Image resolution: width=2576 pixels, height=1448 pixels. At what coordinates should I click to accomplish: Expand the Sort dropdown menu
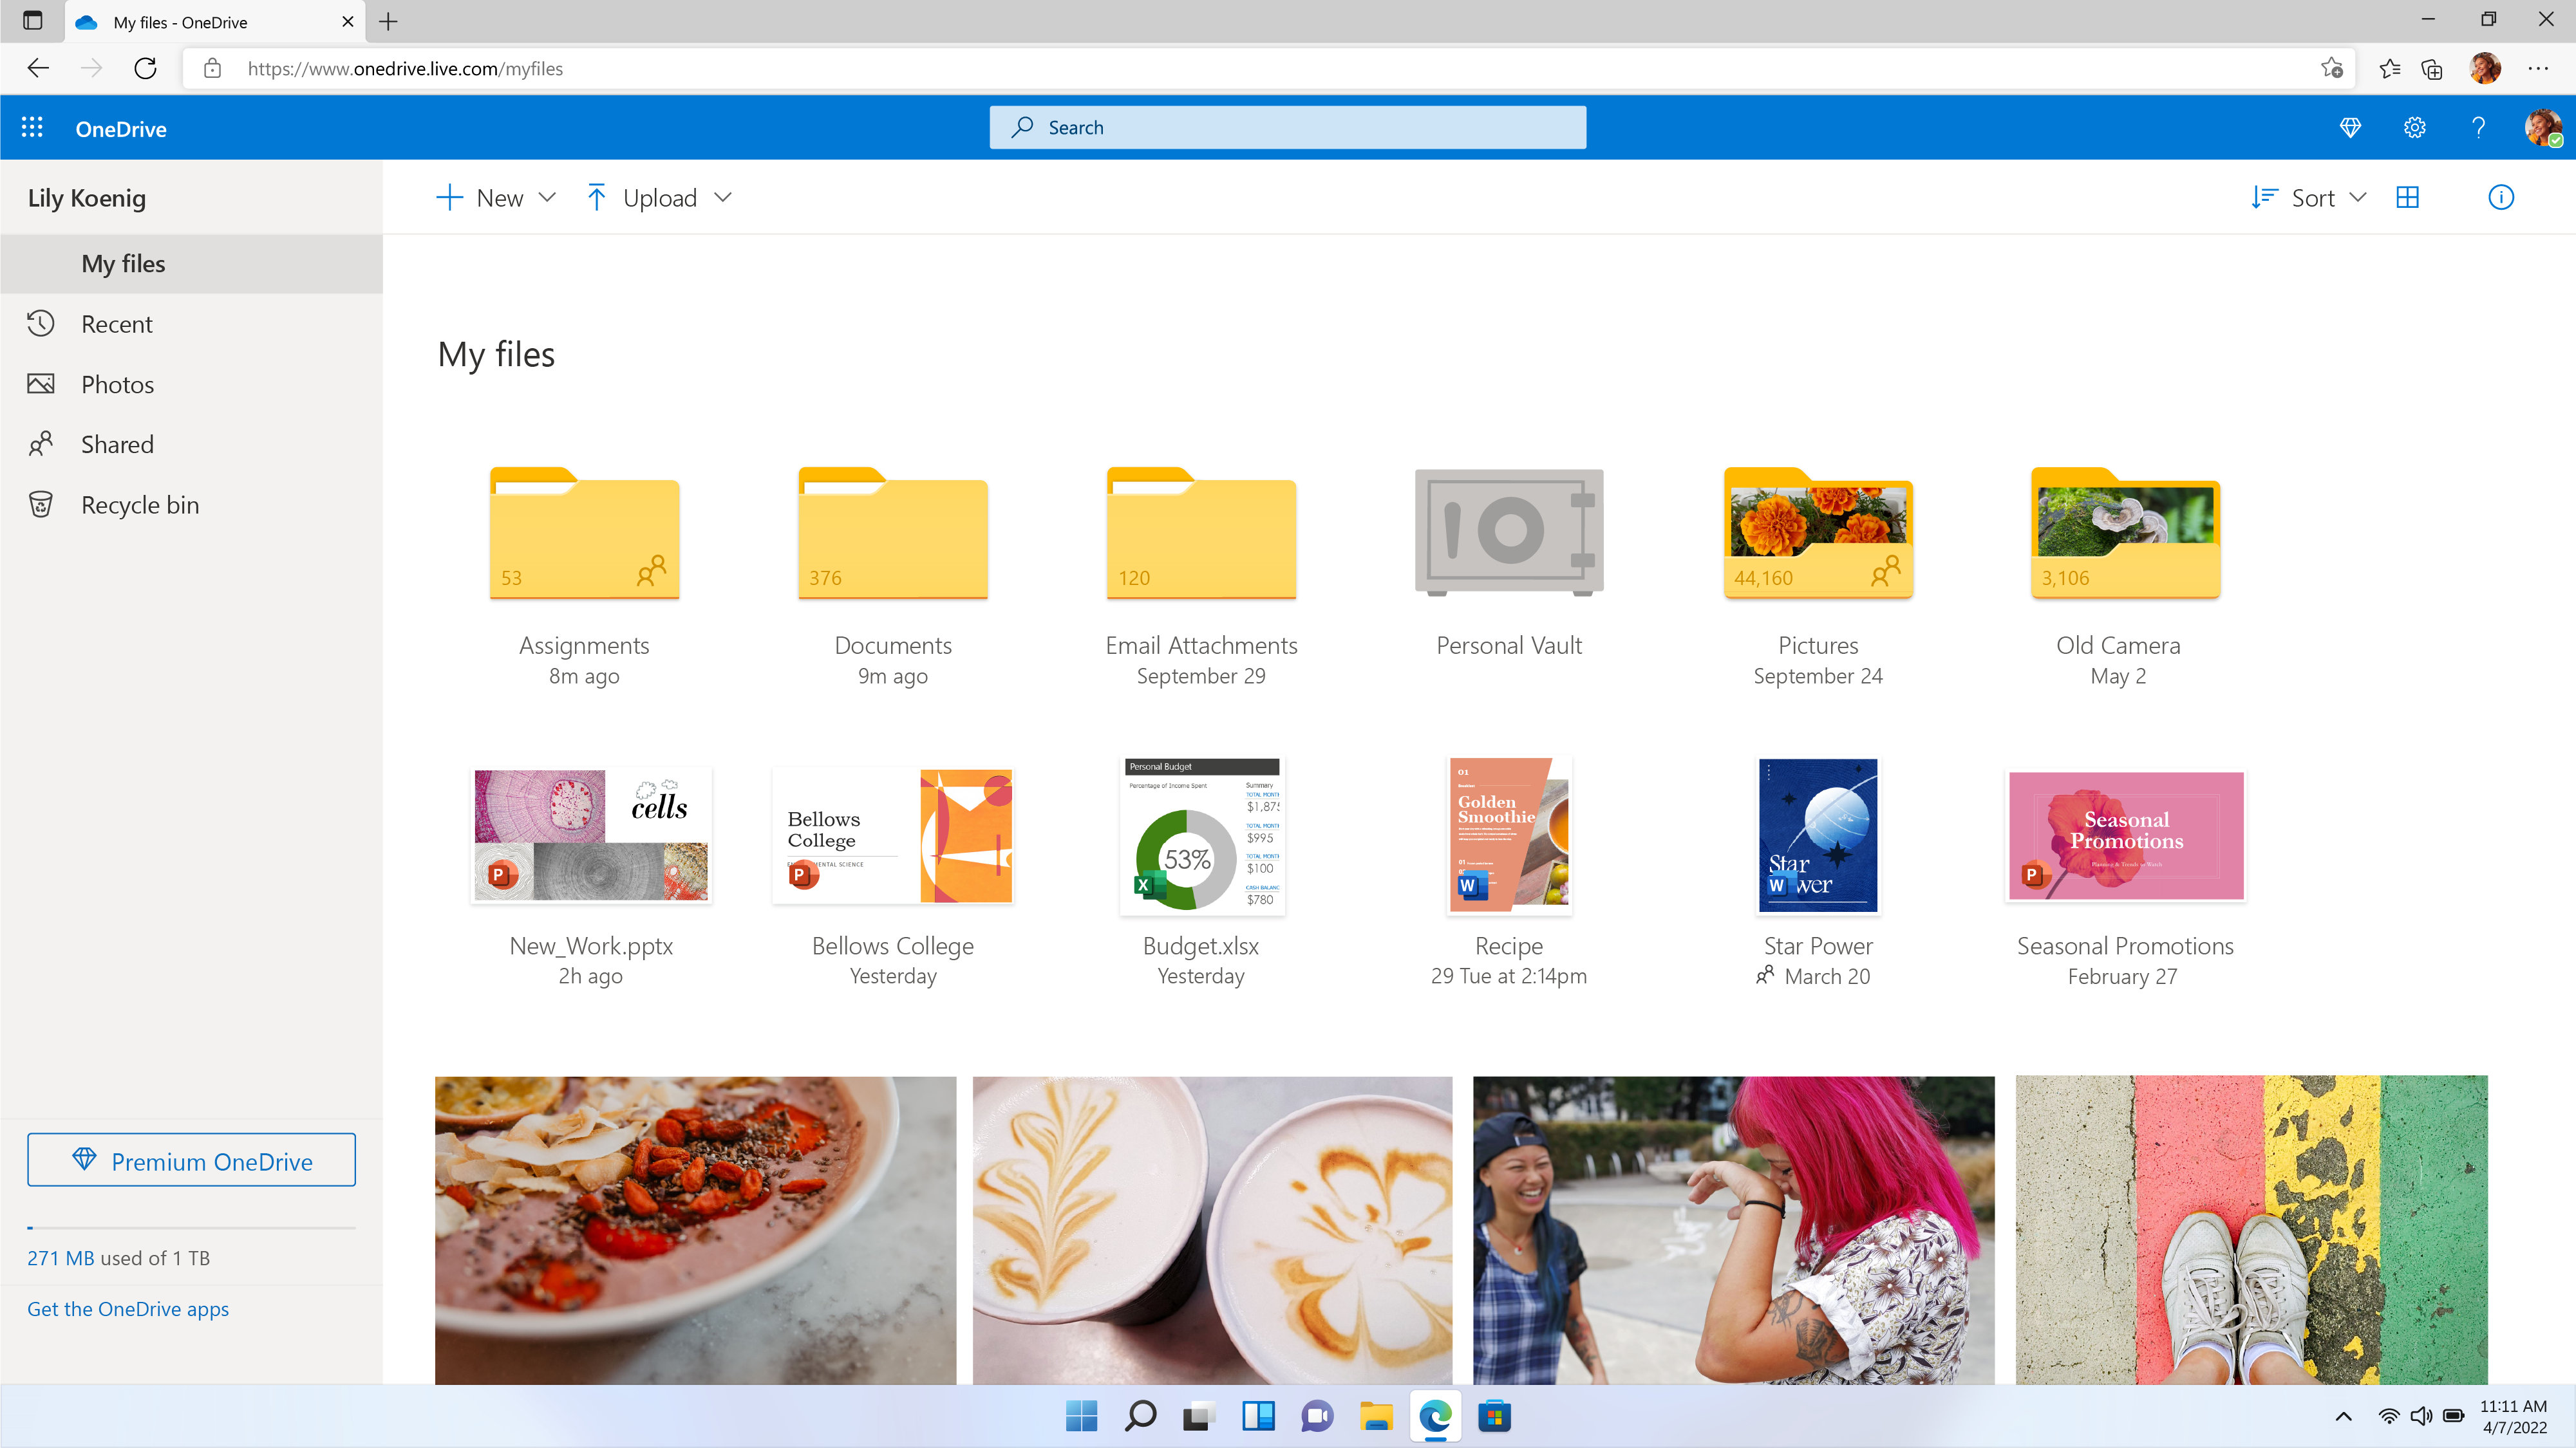(2309, 196)
